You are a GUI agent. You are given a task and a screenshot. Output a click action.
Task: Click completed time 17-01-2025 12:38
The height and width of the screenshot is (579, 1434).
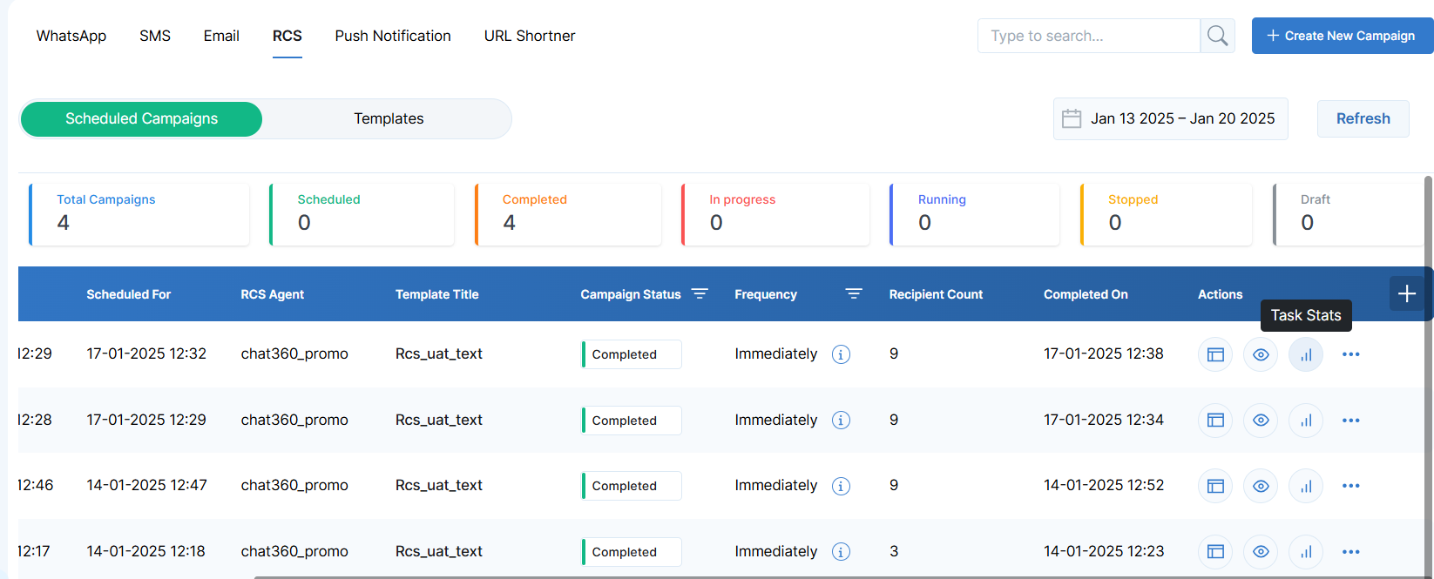click(x=1104, y=353)
